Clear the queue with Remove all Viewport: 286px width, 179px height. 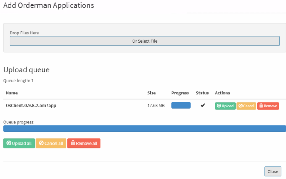(x=84, y=143)
